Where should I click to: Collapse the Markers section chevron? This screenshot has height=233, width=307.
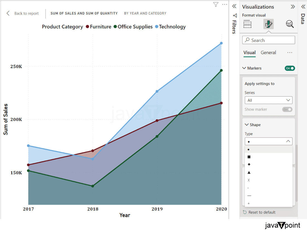pos(244,68)
